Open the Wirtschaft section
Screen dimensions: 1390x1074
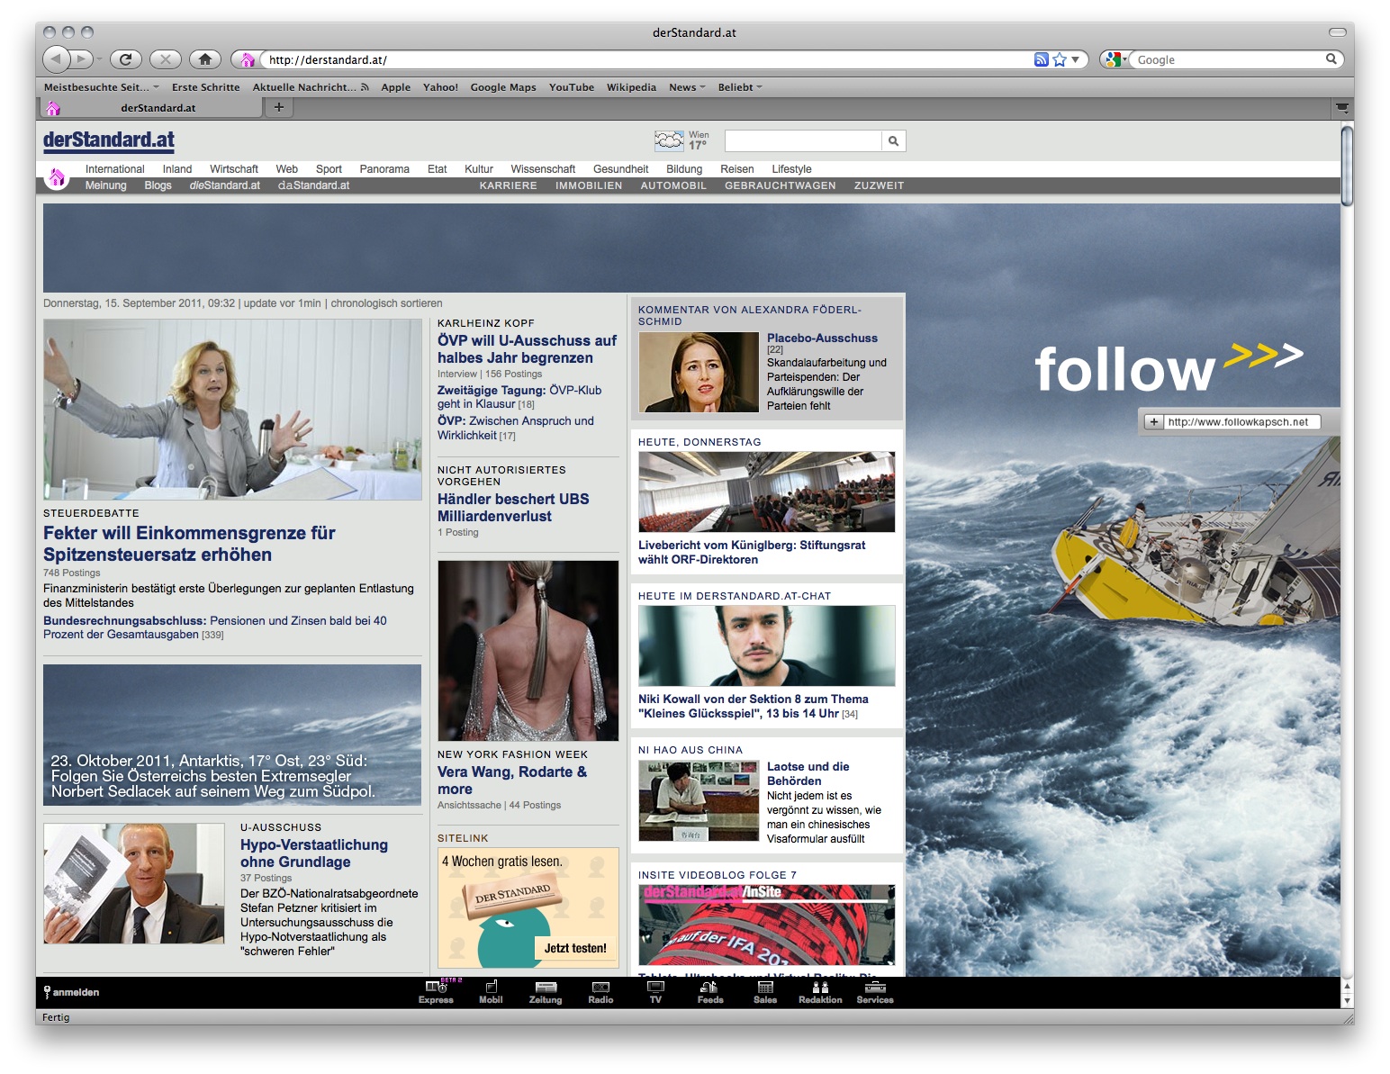pyautogui.click(x=234, y=169)
